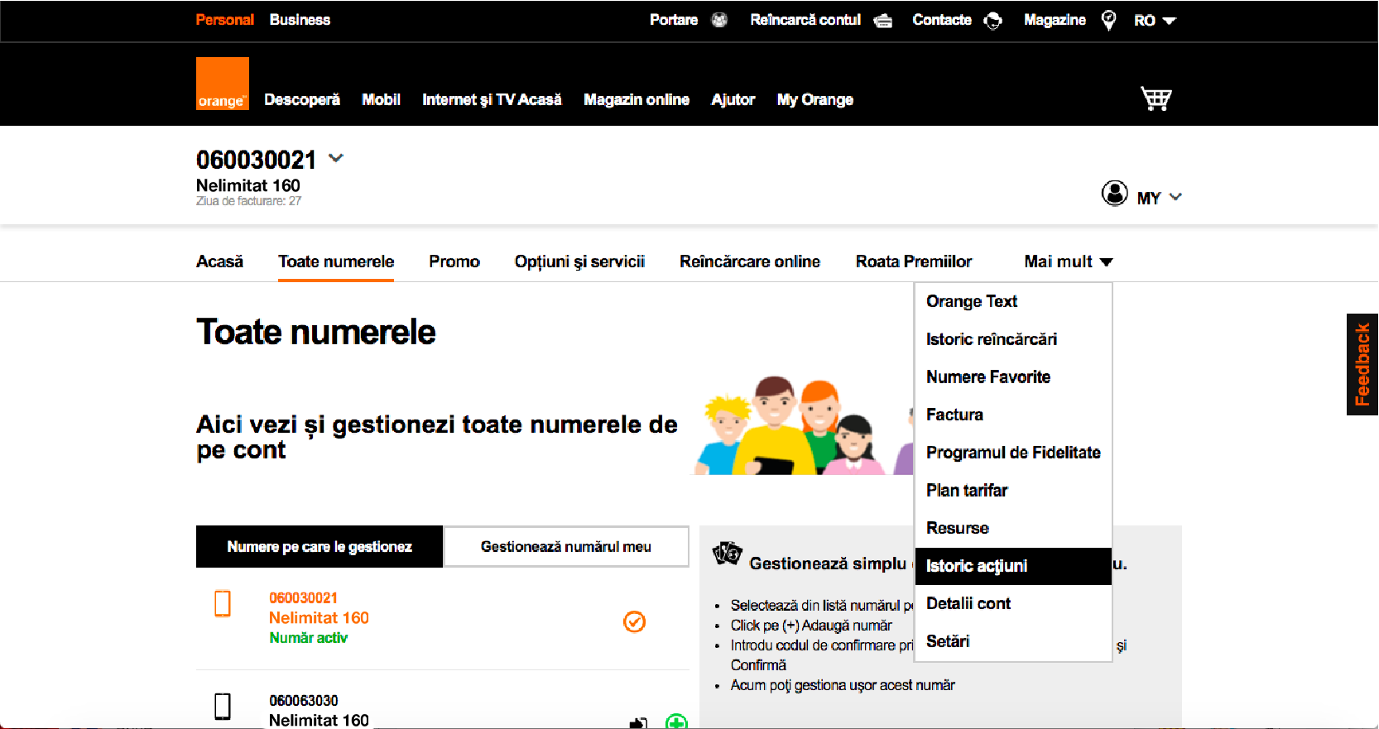Go to Business section link
The width and height of the screenshot is (1379, 729).
300,20
